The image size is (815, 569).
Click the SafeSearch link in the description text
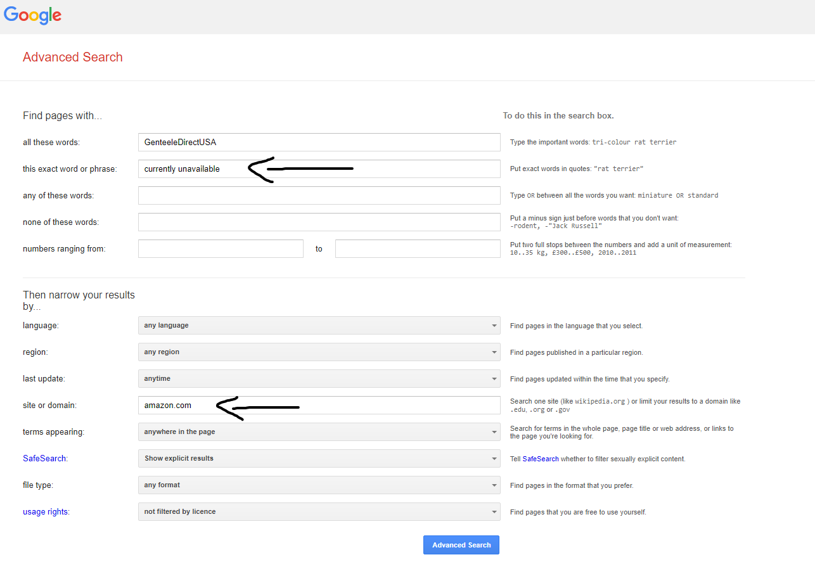click(x=541, y=459)
